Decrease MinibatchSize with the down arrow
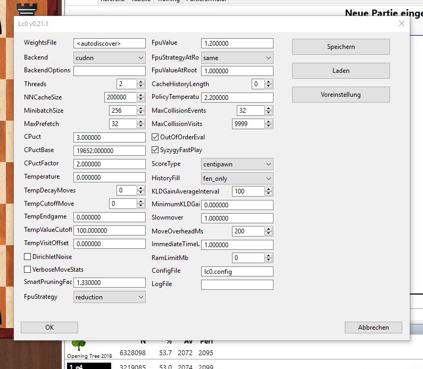The width and height of the screenshot is (423, 369). (140, 113)
